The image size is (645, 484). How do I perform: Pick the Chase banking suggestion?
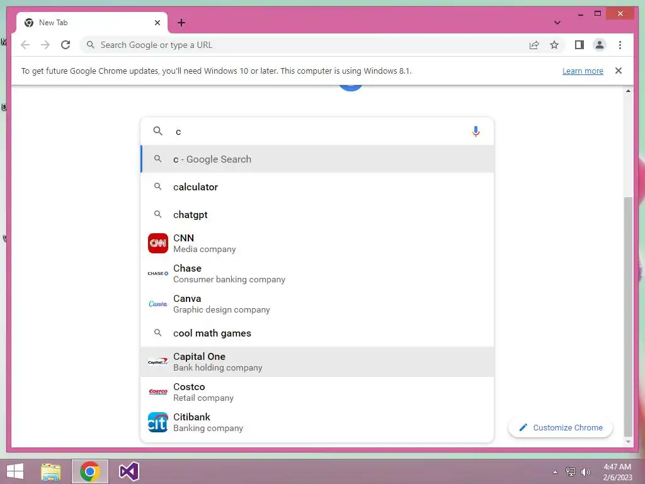(317, 274)
